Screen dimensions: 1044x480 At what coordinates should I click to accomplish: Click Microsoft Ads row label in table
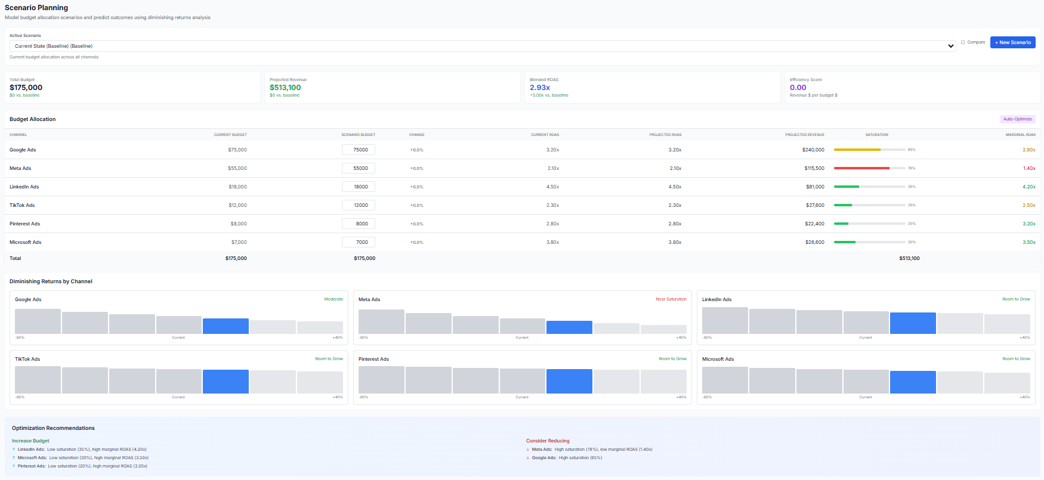25,242
